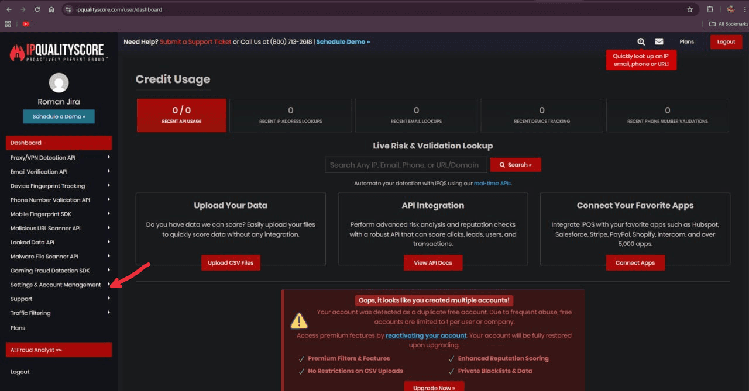Click the Upgrade Now » button
The width and height of the screenshot is (749, 391).
coord(434,387)
